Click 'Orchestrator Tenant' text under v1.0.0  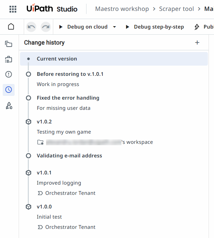70,227
